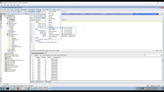Screen dimensions: 164x92
Task: Expand MySQL submenu entry in DBA Tools
Action: coord(54,20)
